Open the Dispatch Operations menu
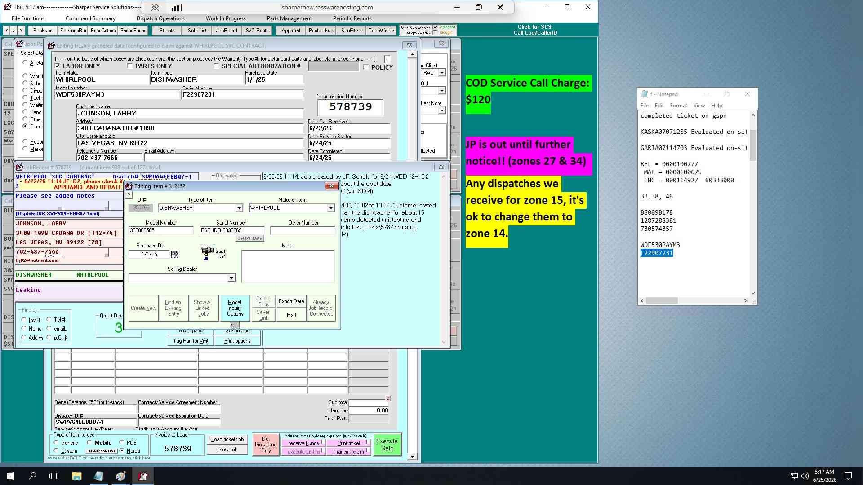Image resolution: width=863 pixels, height=485 pixels. pyautogui.click(x=160, y=18)
